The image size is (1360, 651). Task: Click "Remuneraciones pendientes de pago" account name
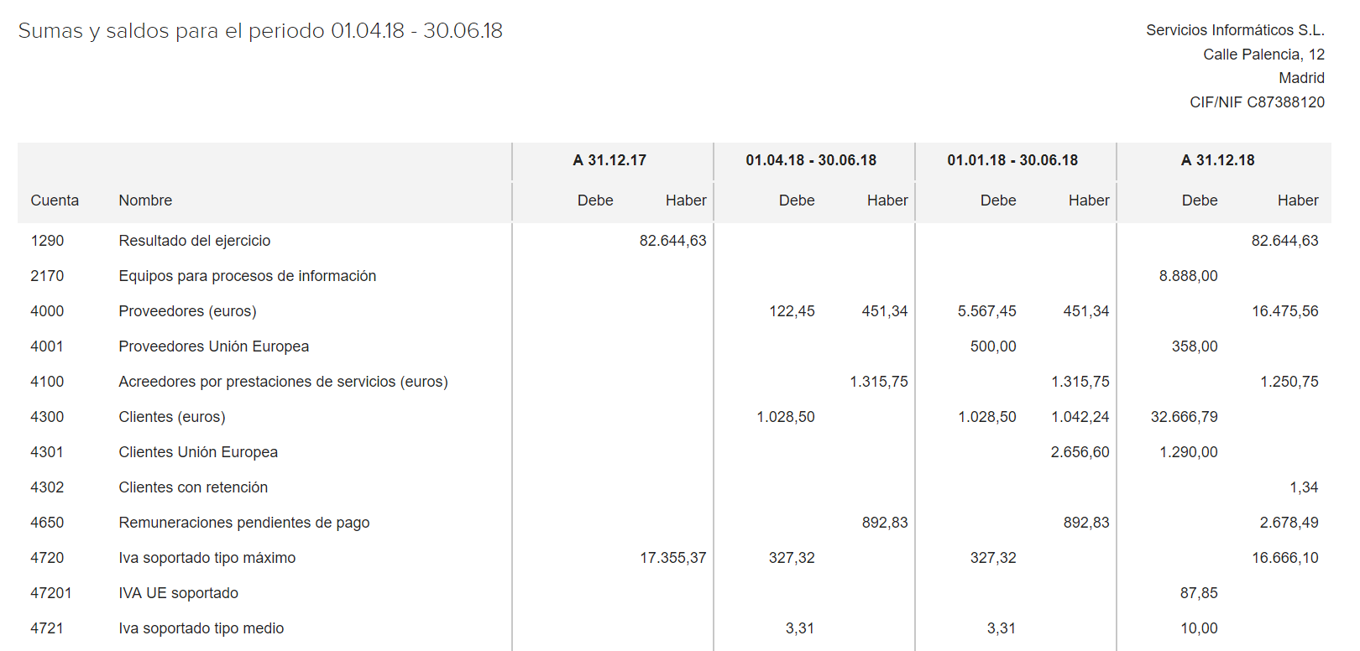pyautogui.click(x=244, y=523)
